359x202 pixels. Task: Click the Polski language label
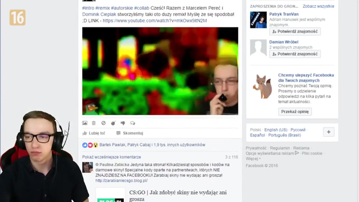click(256, 130)
